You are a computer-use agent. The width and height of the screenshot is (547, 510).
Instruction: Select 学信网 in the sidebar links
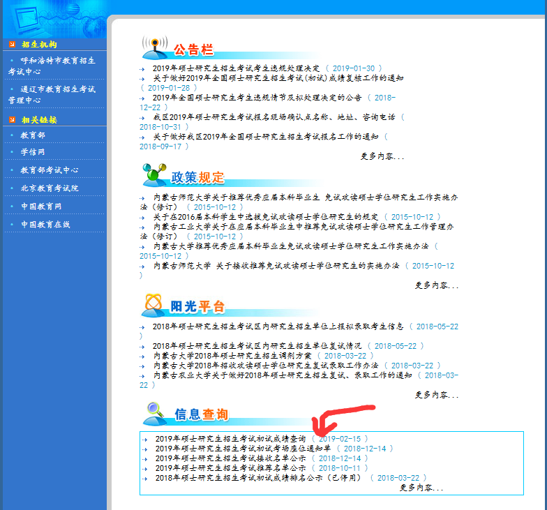click(x=33, y=152)
